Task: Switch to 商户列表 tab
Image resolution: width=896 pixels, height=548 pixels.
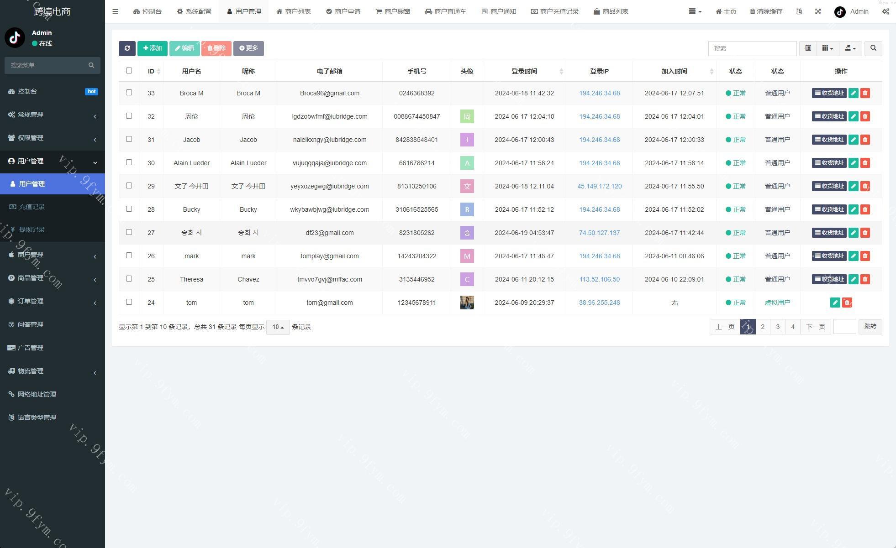Action: coord(294,11)
